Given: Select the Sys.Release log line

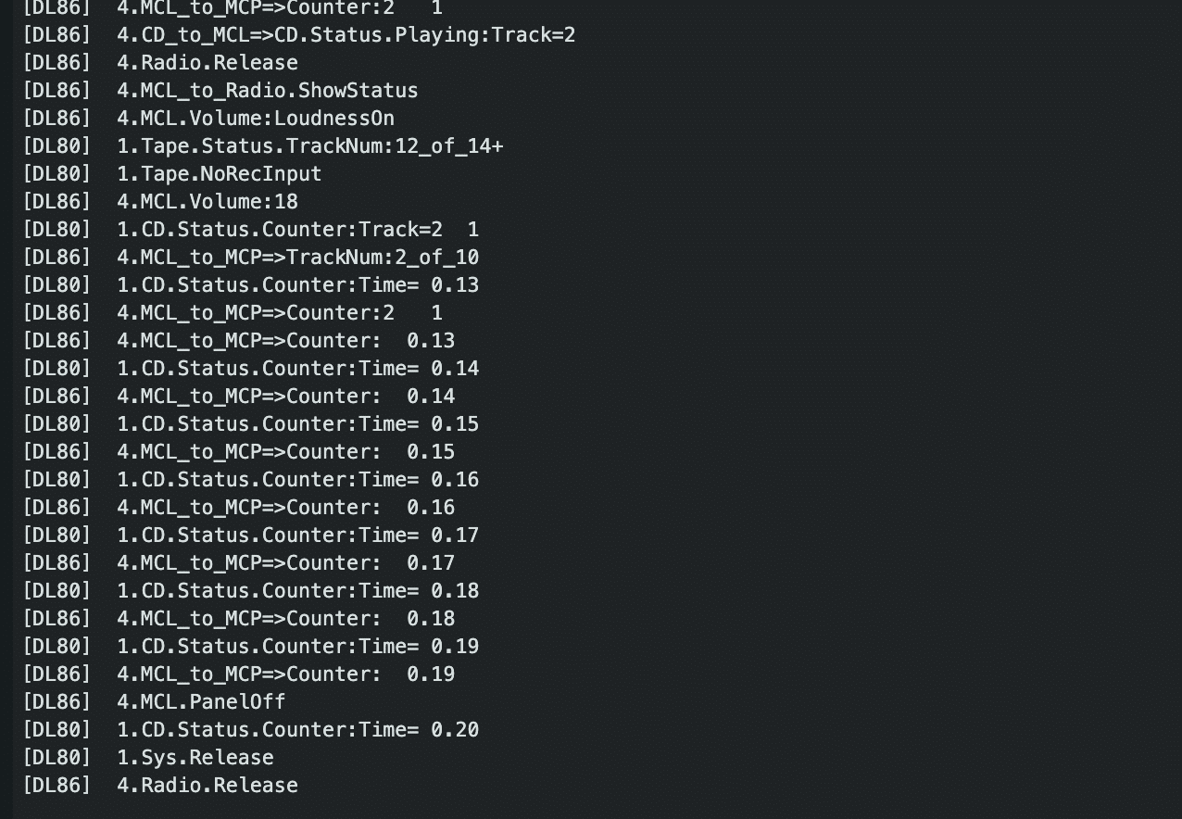Looking at the screenshot, I should tap(147, 758).
